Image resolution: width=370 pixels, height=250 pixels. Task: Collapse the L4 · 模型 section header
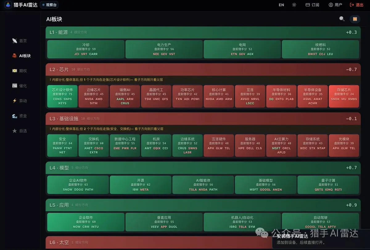pos(203,168)
